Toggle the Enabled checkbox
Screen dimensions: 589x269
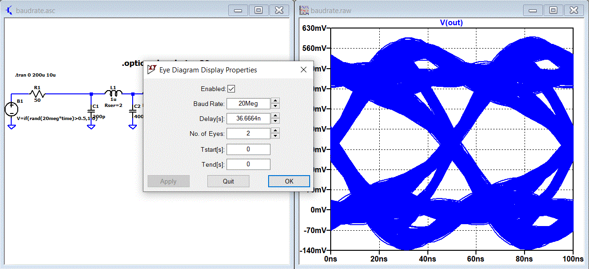(x=231, y=89)
